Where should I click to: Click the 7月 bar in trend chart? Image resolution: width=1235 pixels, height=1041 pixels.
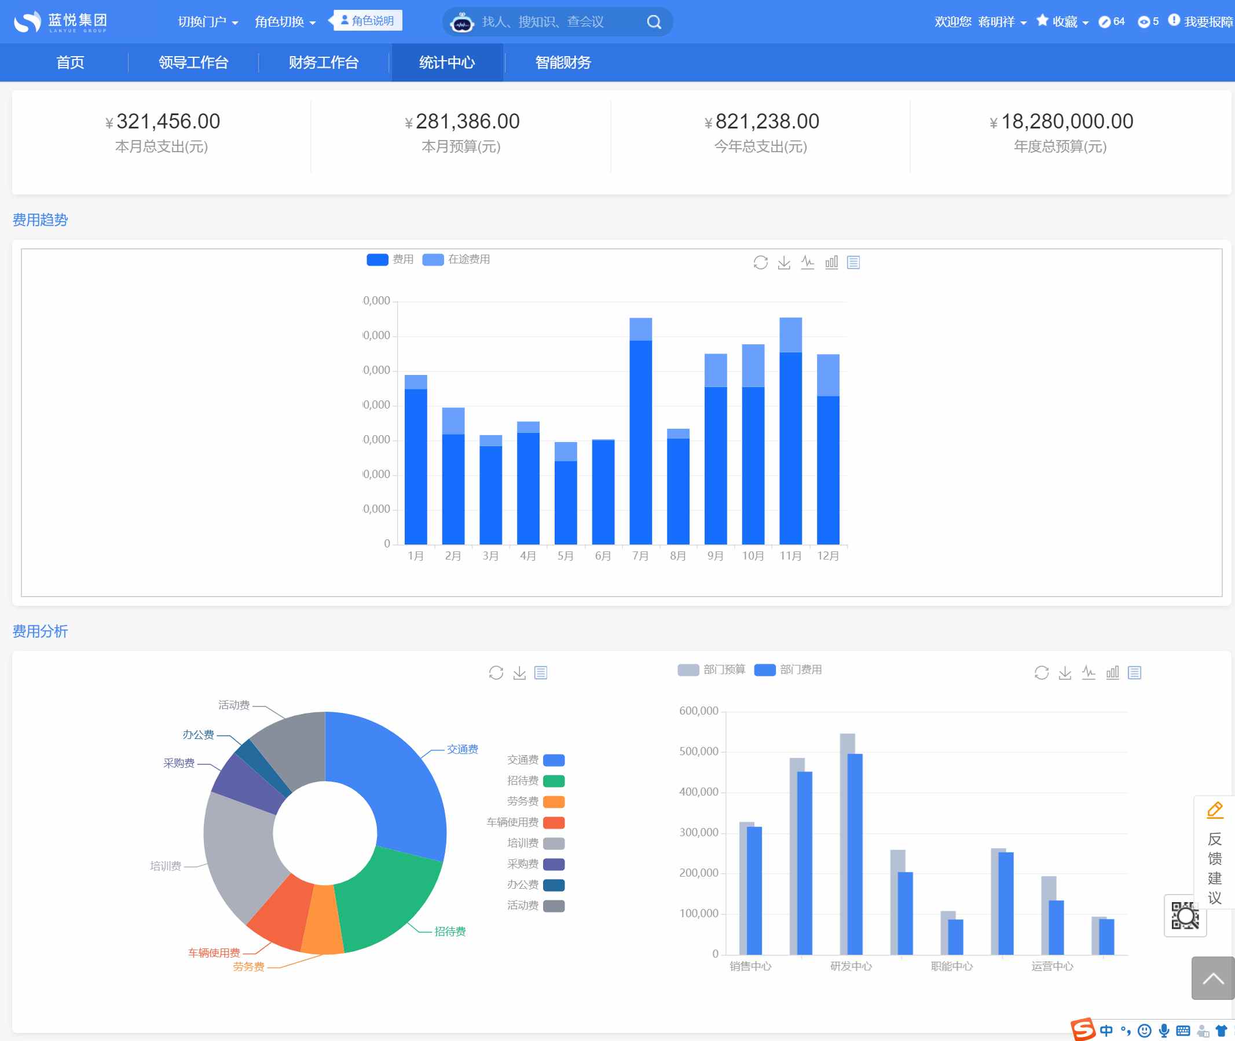640,431
